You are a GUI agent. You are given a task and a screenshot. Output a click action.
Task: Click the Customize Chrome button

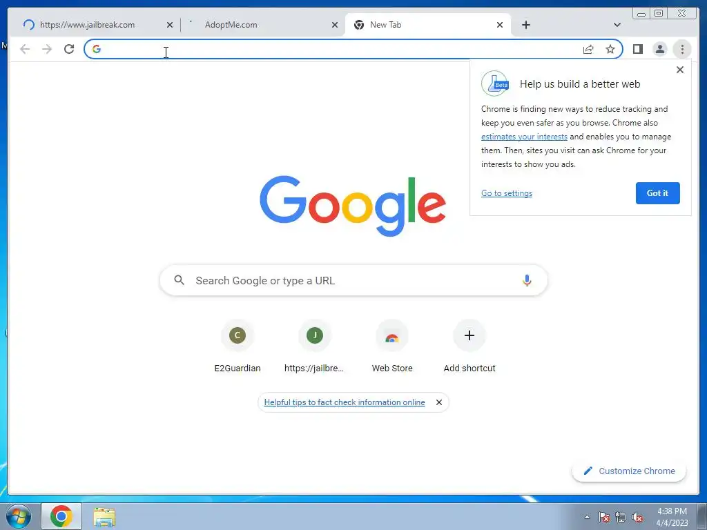click(629, 471)
